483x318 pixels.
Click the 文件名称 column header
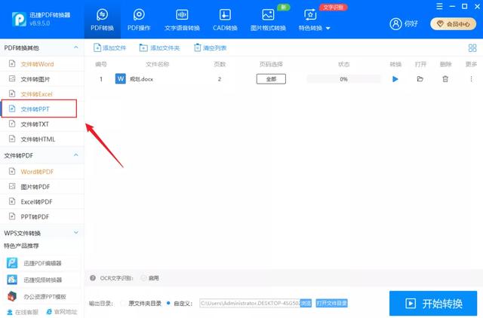(x=158, y=64)
